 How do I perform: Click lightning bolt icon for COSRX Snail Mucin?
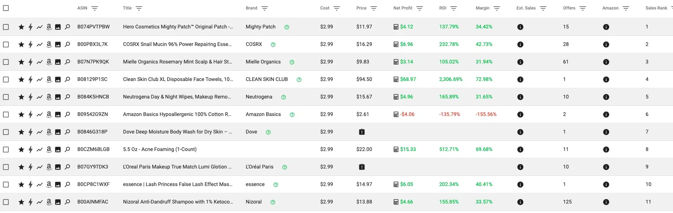[x=31, y=44]
